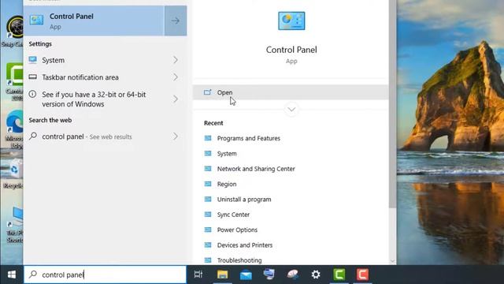Image resolution: width=504 pixels, height=284 pixels.
Task: Open green Camtasia icon on taskbar
Action: point(339,275)
